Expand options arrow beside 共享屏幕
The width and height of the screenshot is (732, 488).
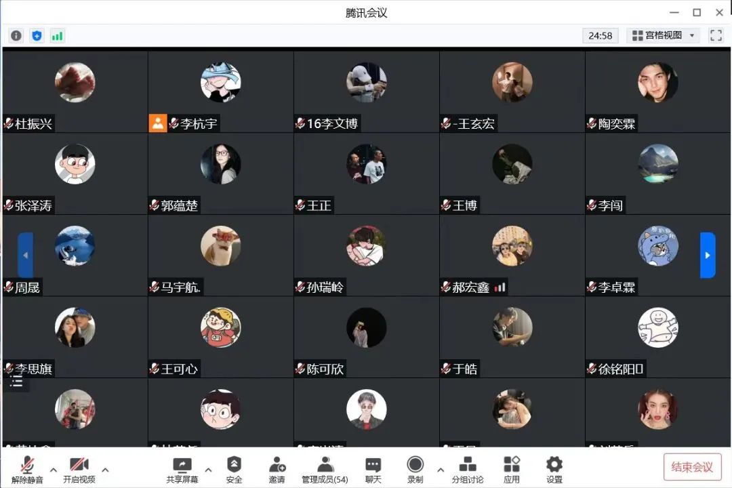[208, 469]
